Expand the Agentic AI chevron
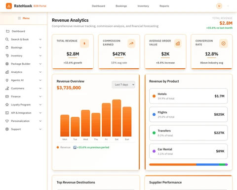Image resolution: width=237 pixels, height=190 pixels. (x=40, y=80)
